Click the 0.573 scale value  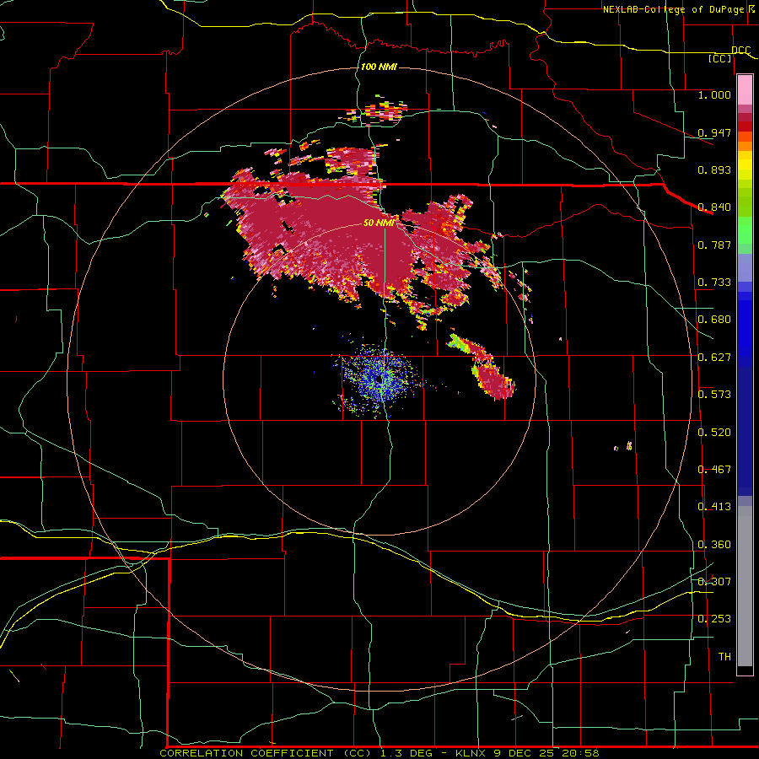[x=714, y=395]
